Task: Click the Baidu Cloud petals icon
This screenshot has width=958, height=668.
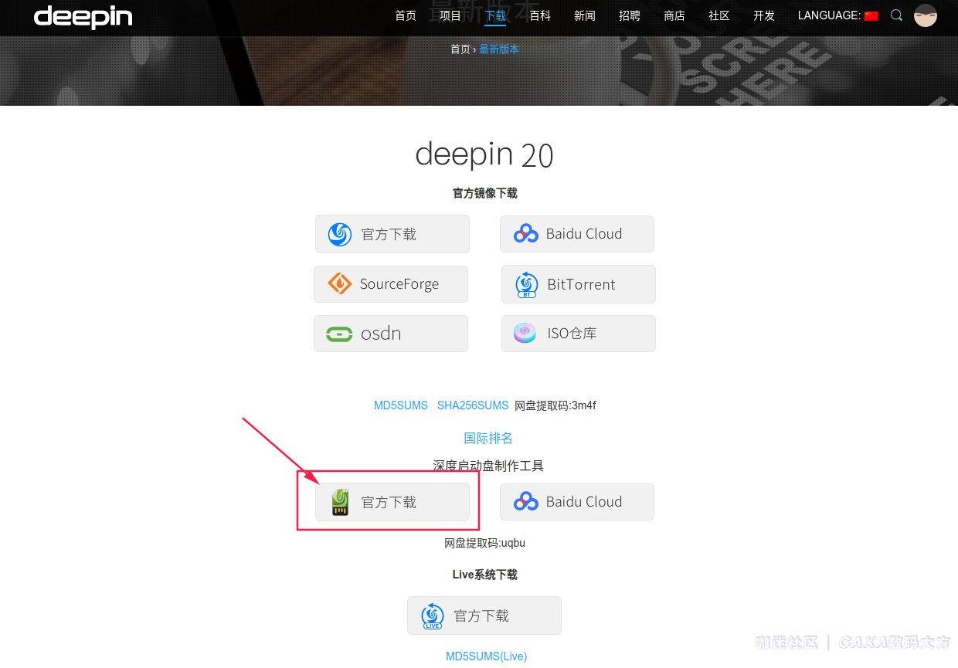Action: click(x=525, y=233)
